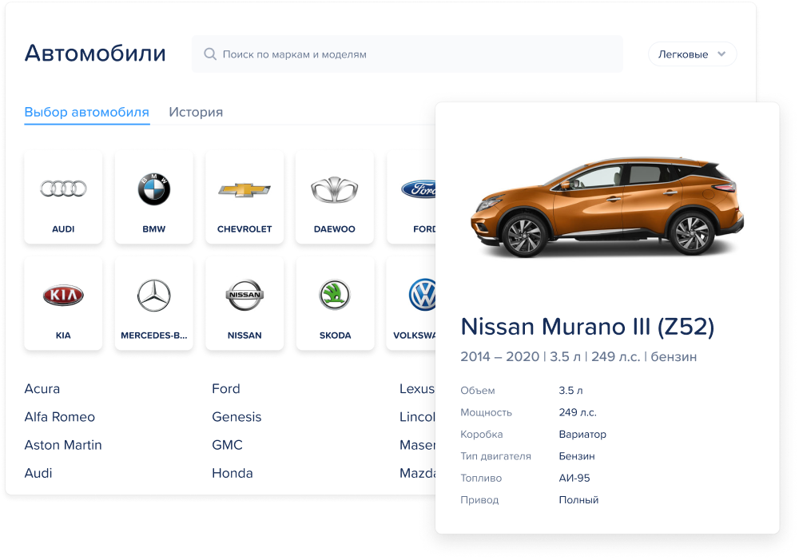
Task: Click the Бензин engine type value
Action: (x=577, y=456)
